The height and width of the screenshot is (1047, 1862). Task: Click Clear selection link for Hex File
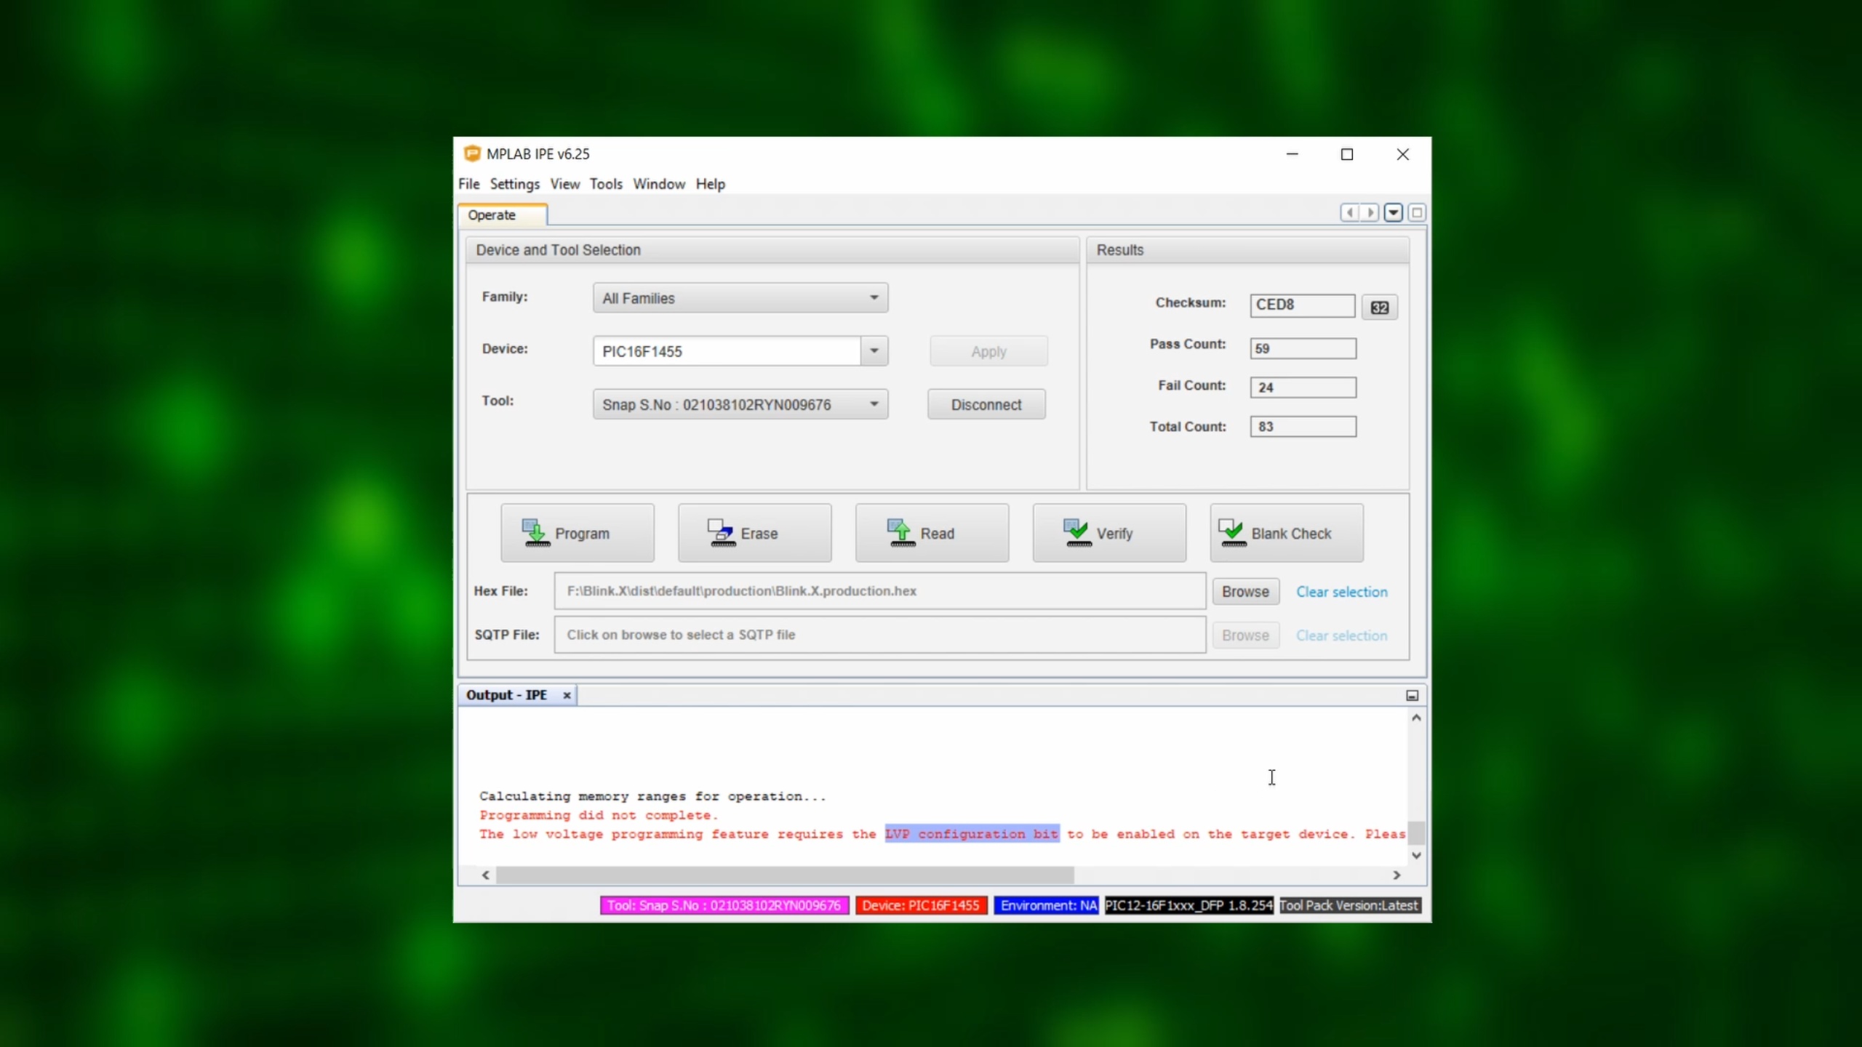coord(1341,592)
